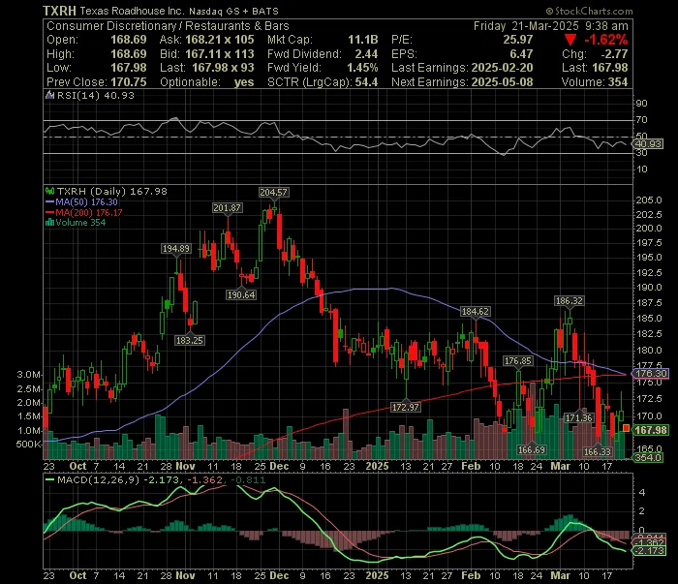Click Consumer Discretionary / Restaurants & Bars sector text
This screenshot has width=678, height=584.
168,26
